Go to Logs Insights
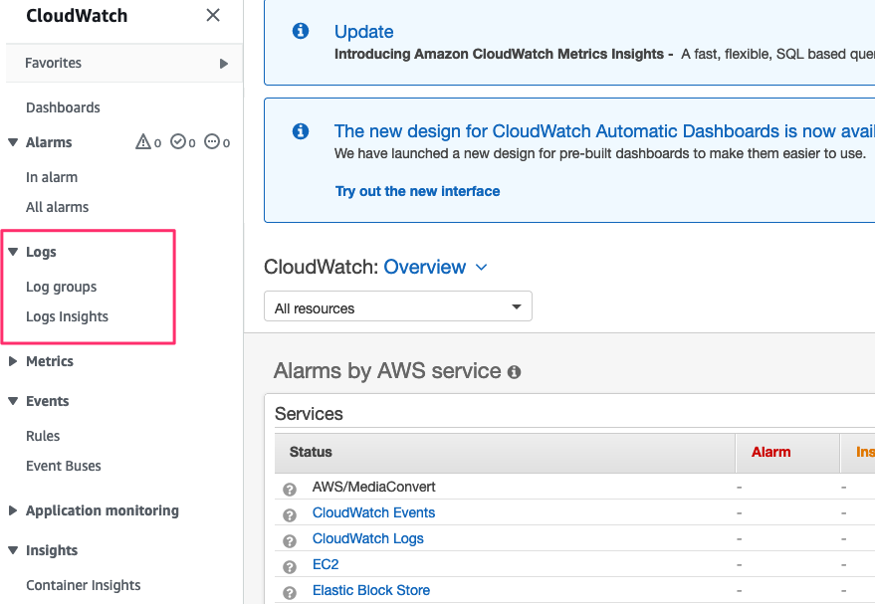Image resolution: width=875 pixels, height=604 pixels. 67,316
